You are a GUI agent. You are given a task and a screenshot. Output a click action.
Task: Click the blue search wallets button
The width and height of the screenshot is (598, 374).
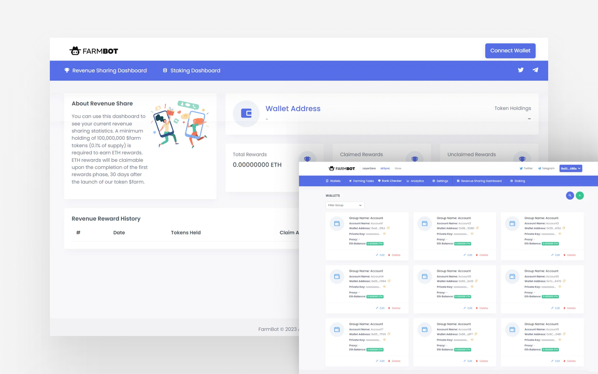tap(570, 196)
